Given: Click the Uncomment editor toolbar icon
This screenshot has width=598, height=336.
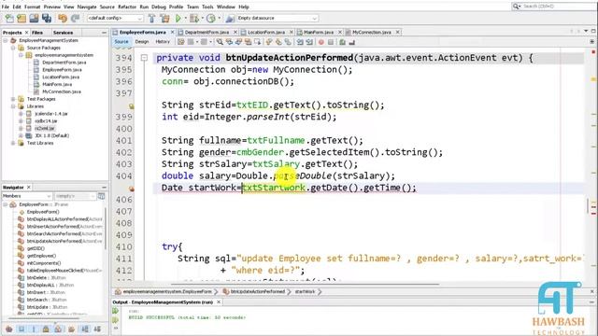Looking at the screenshot, I should [351, 42].
